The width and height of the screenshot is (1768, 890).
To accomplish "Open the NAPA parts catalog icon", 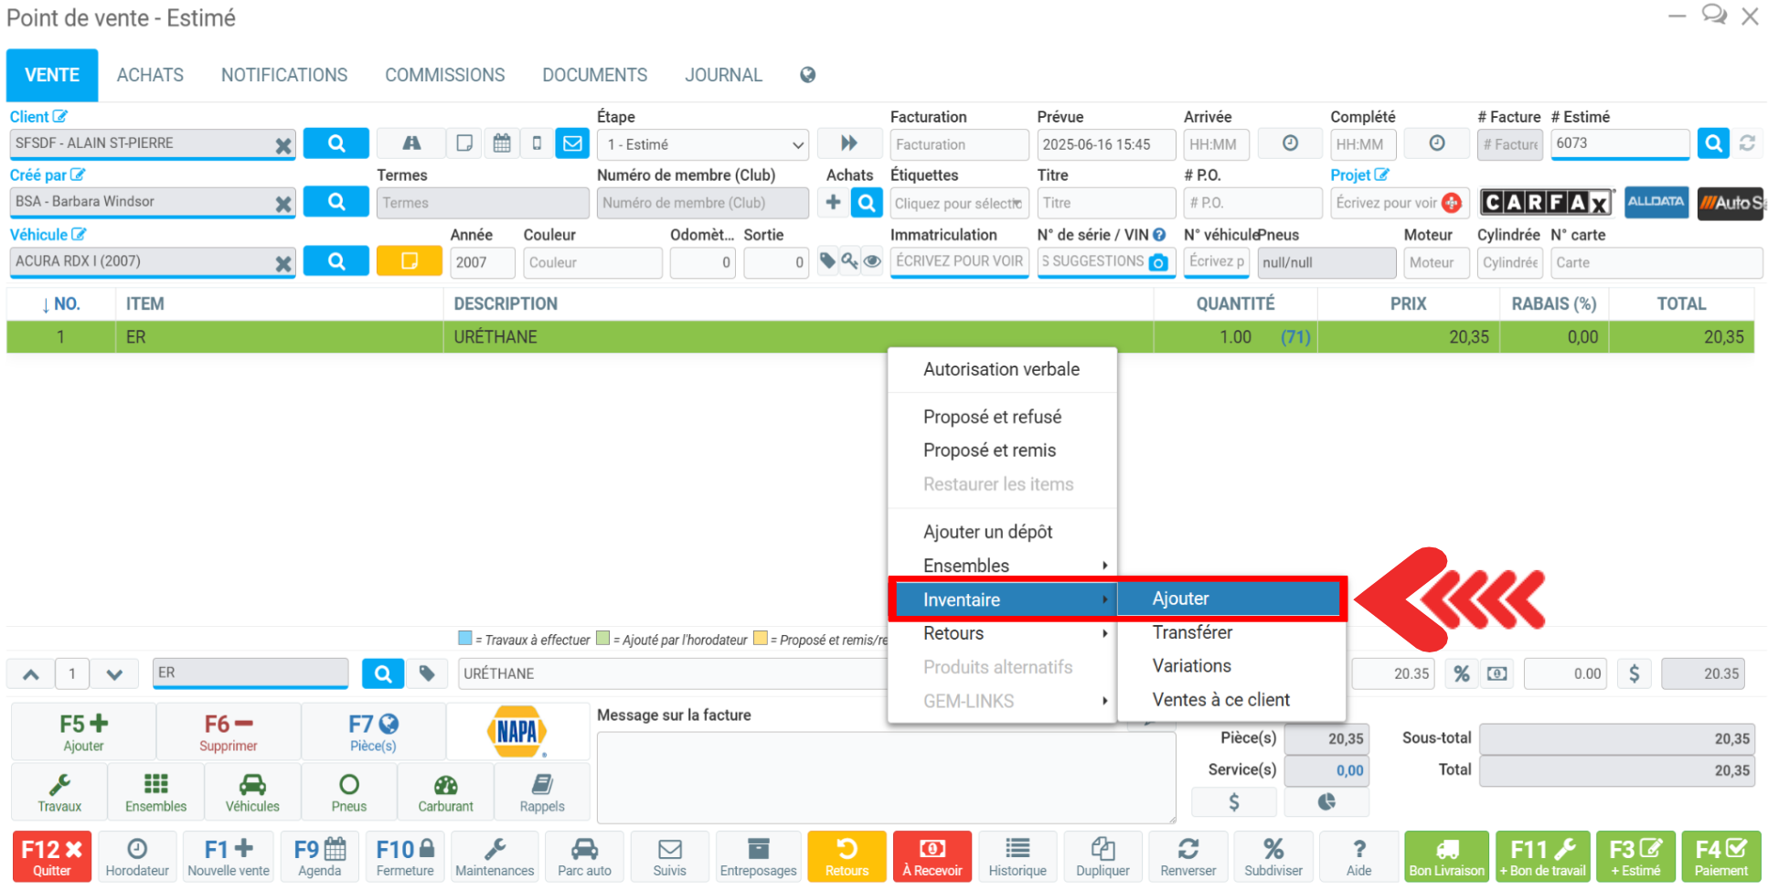I will (517, 731).
